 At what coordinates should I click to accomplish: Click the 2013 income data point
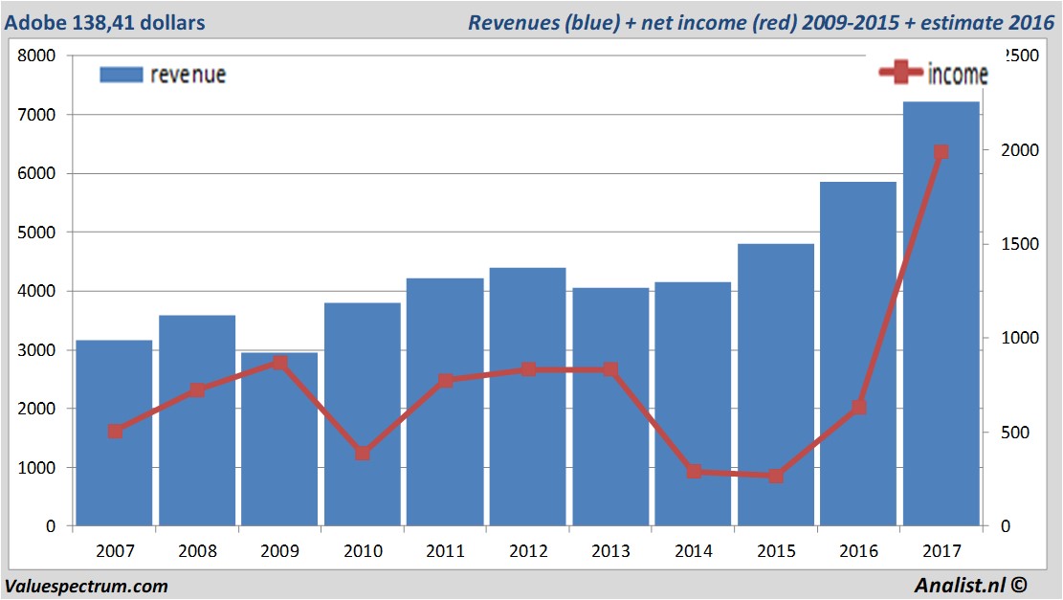[610, 369]
